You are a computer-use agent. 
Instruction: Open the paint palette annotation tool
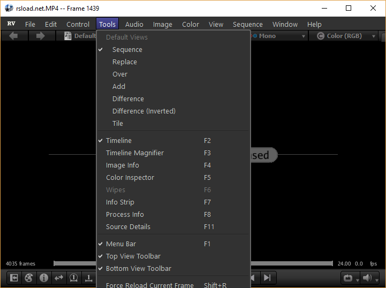[29, 278]
